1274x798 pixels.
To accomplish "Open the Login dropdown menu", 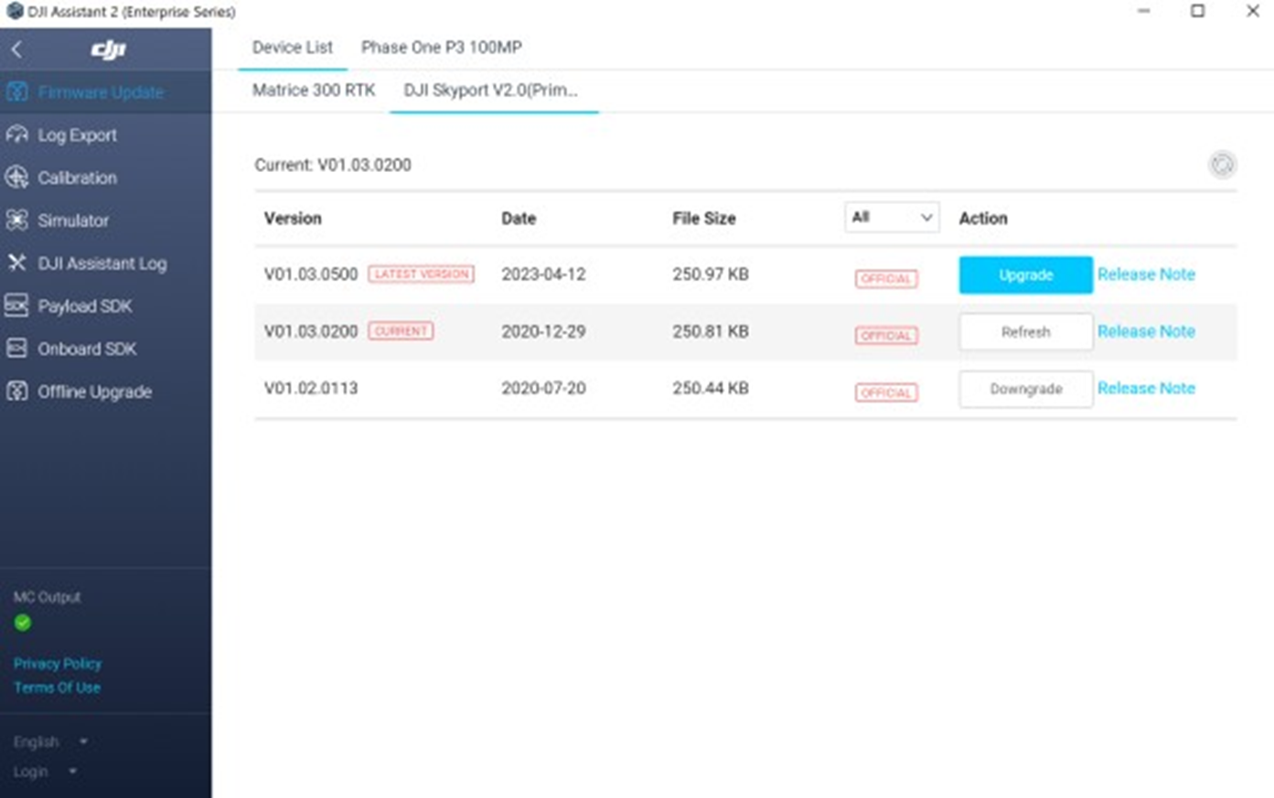I will pyautogui.click(x=44, y=771).
